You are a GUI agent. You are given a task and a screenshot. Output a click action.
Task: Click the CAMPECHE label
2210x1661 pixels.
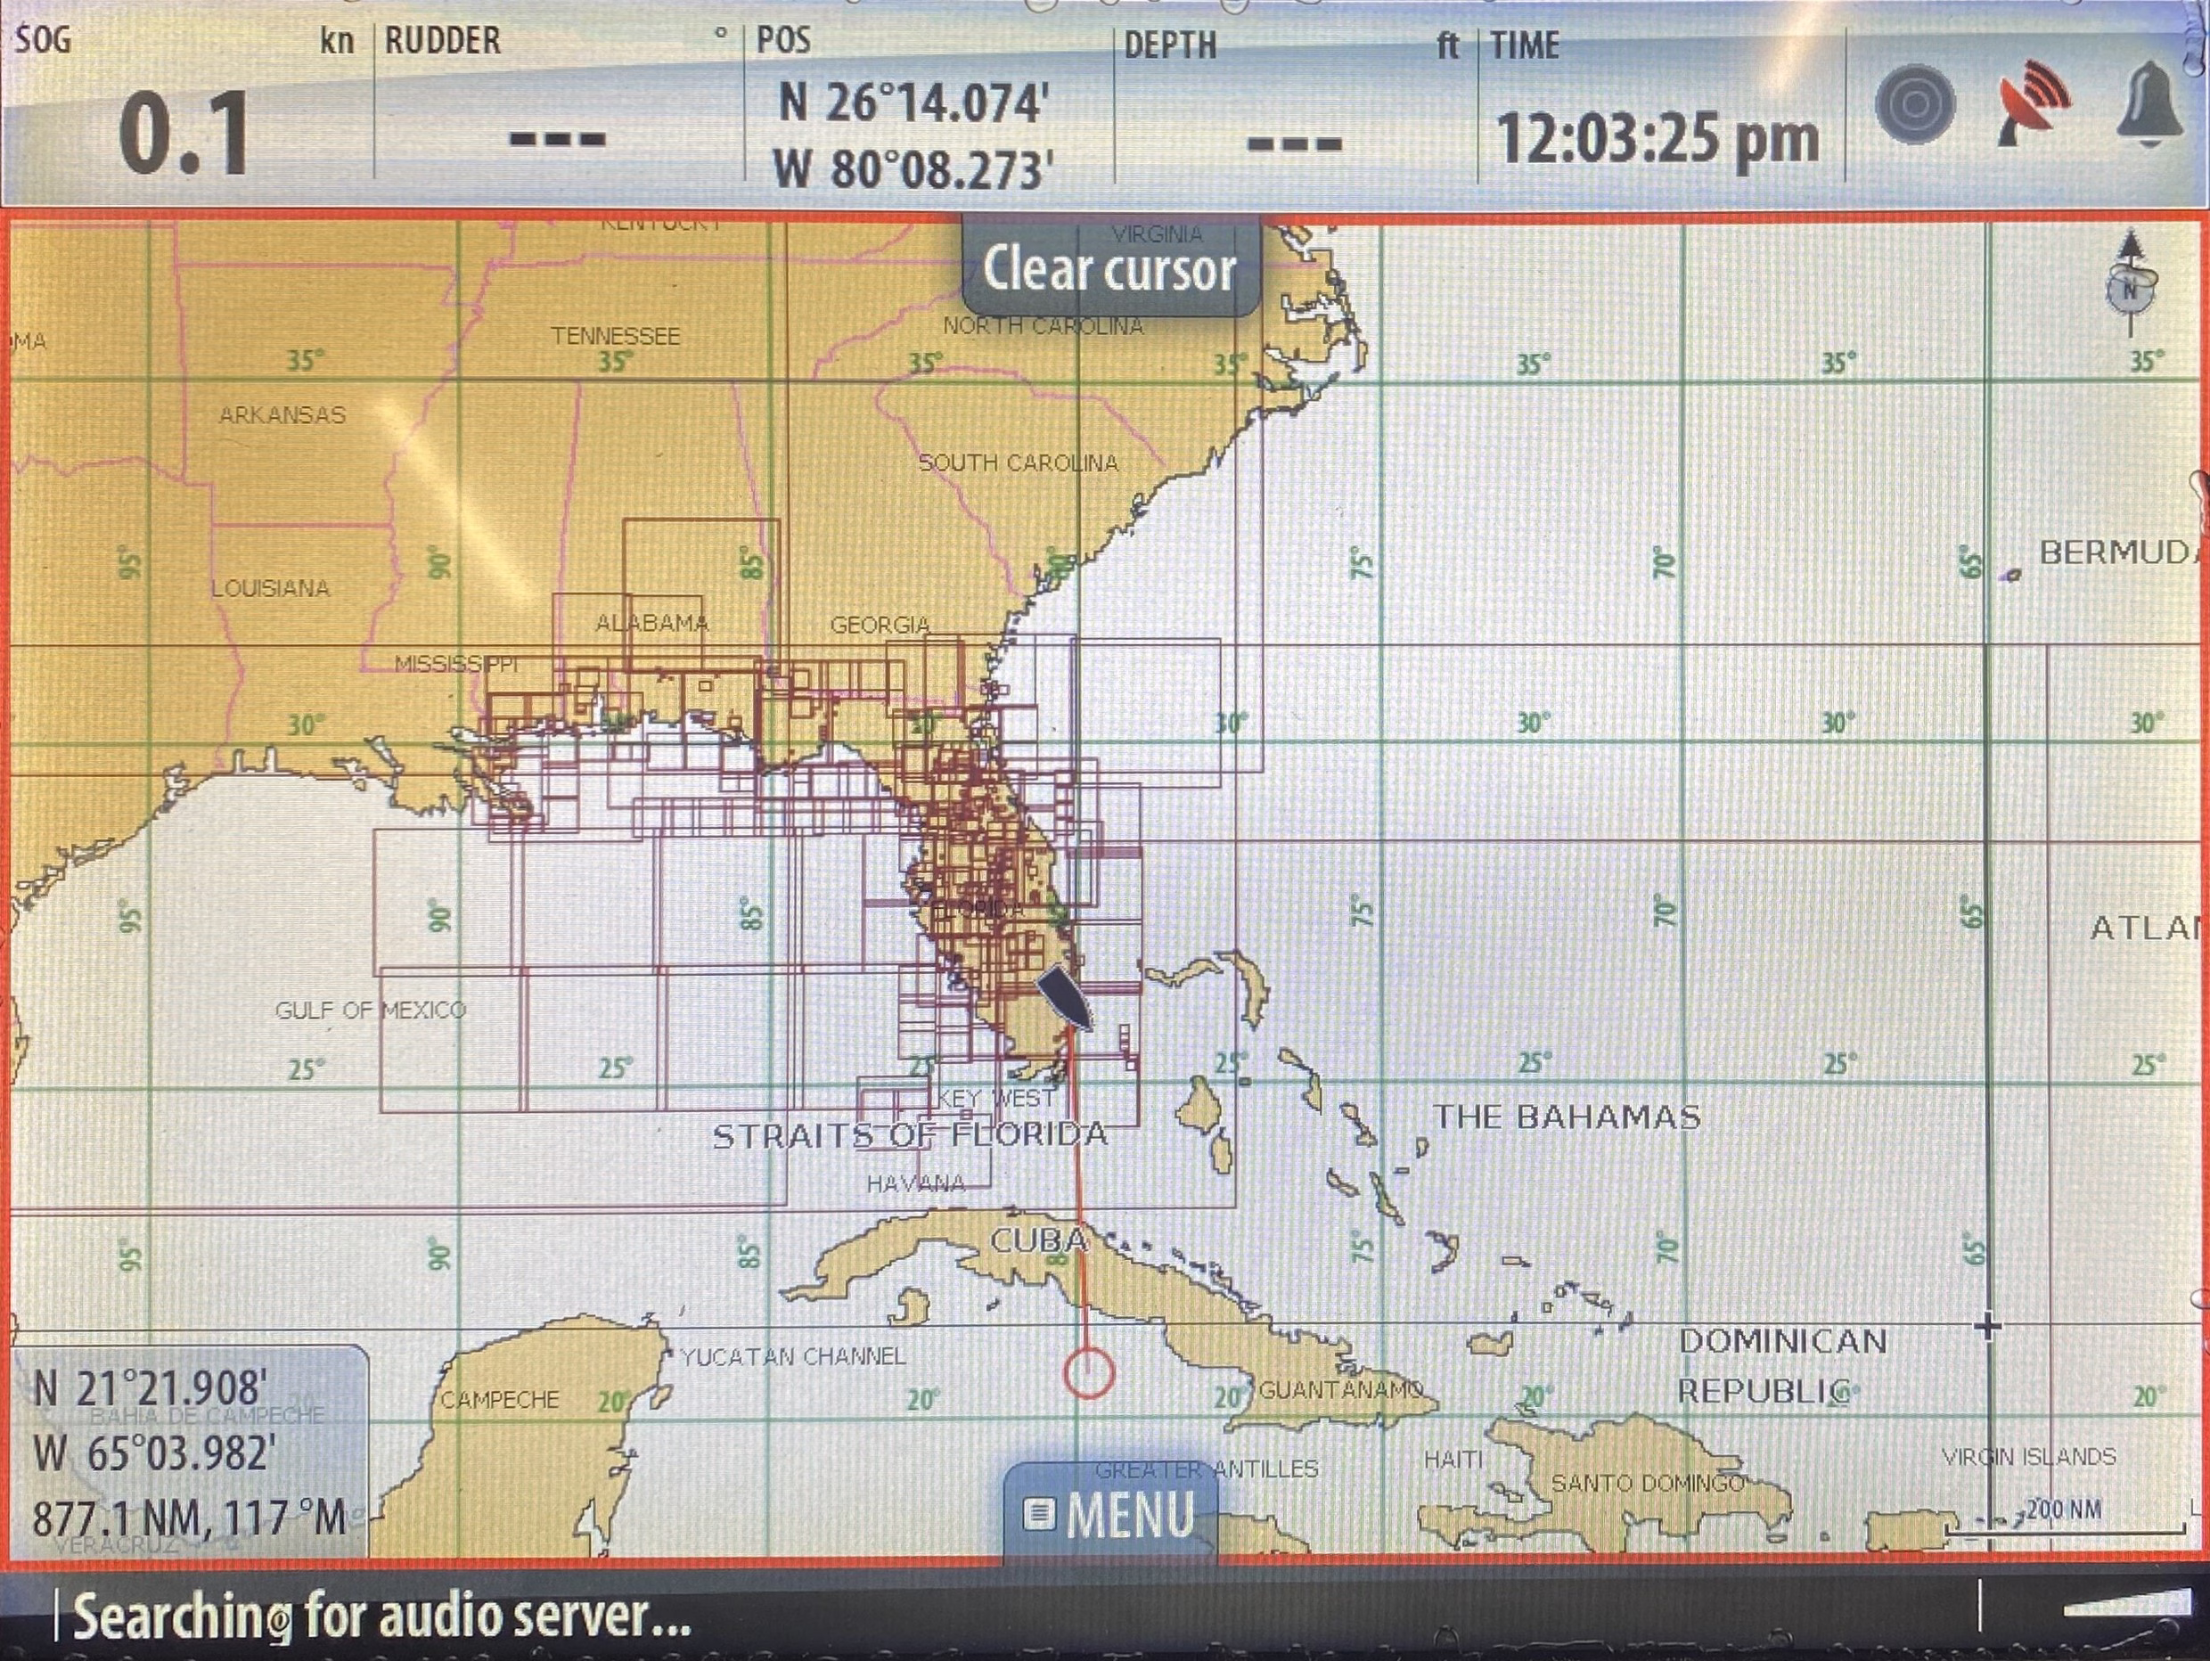click(500, 1400)
